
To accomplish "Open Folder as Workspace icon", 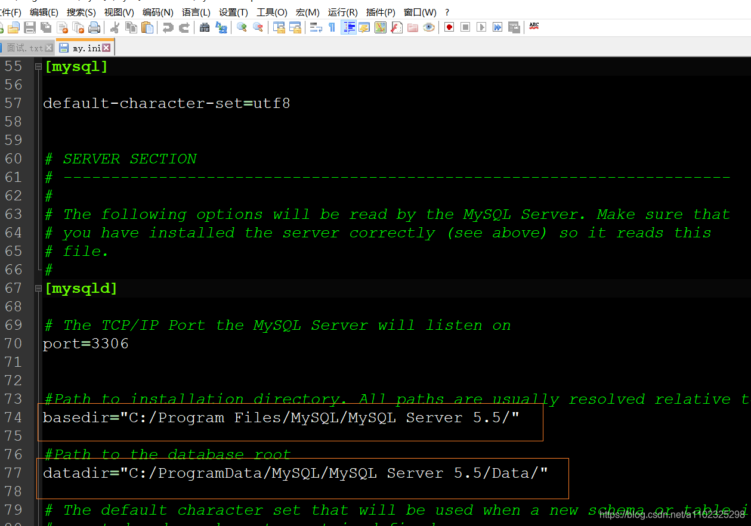I will pyautogui.click(x=413, y=27).
